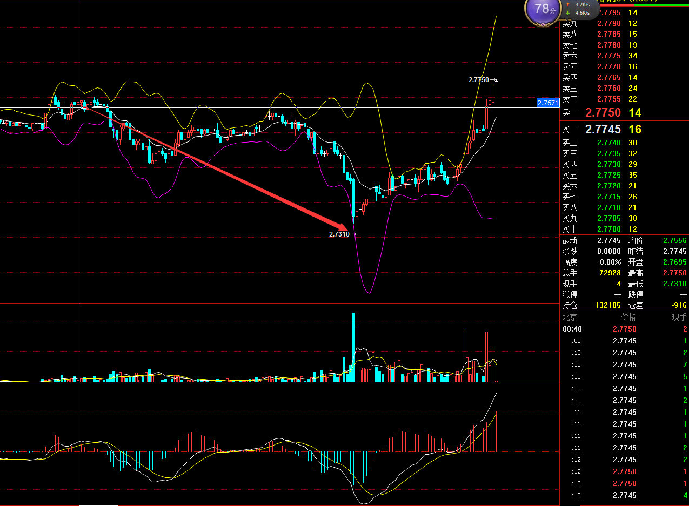Select the 买七 bid row
Viewport: 689px width, 506px height.
625,197
